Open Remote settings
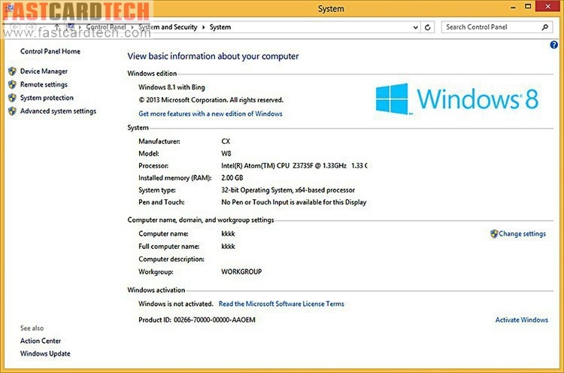Image resolution: width=564 pixels, height=373 pixels. click(x=44, y=84)
